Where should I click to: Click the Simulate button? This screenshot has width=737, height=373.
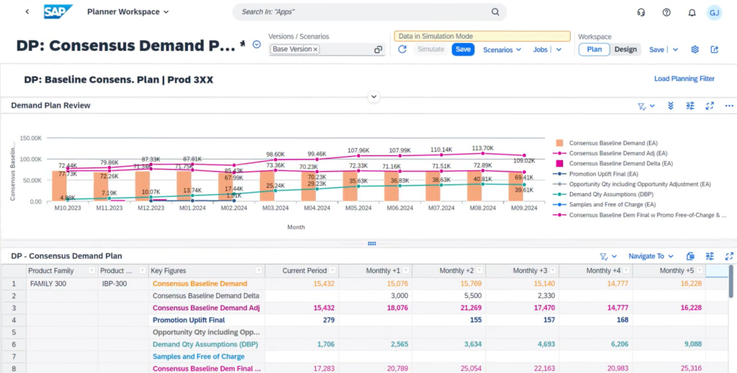[431, 50]
